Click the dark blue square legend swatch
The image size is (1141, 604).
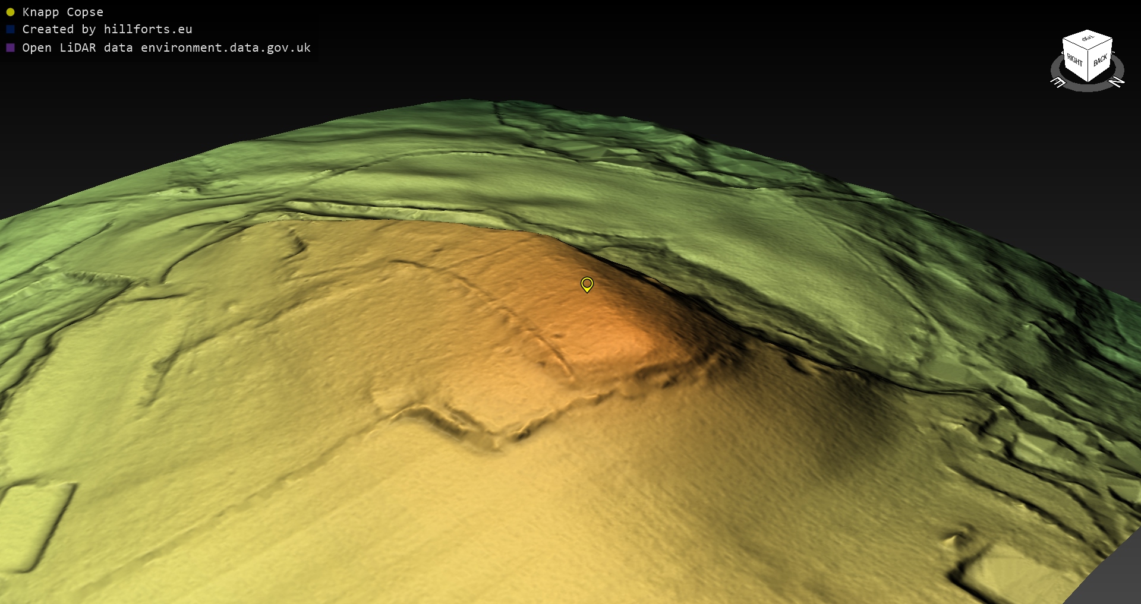[x=10, y=29]
